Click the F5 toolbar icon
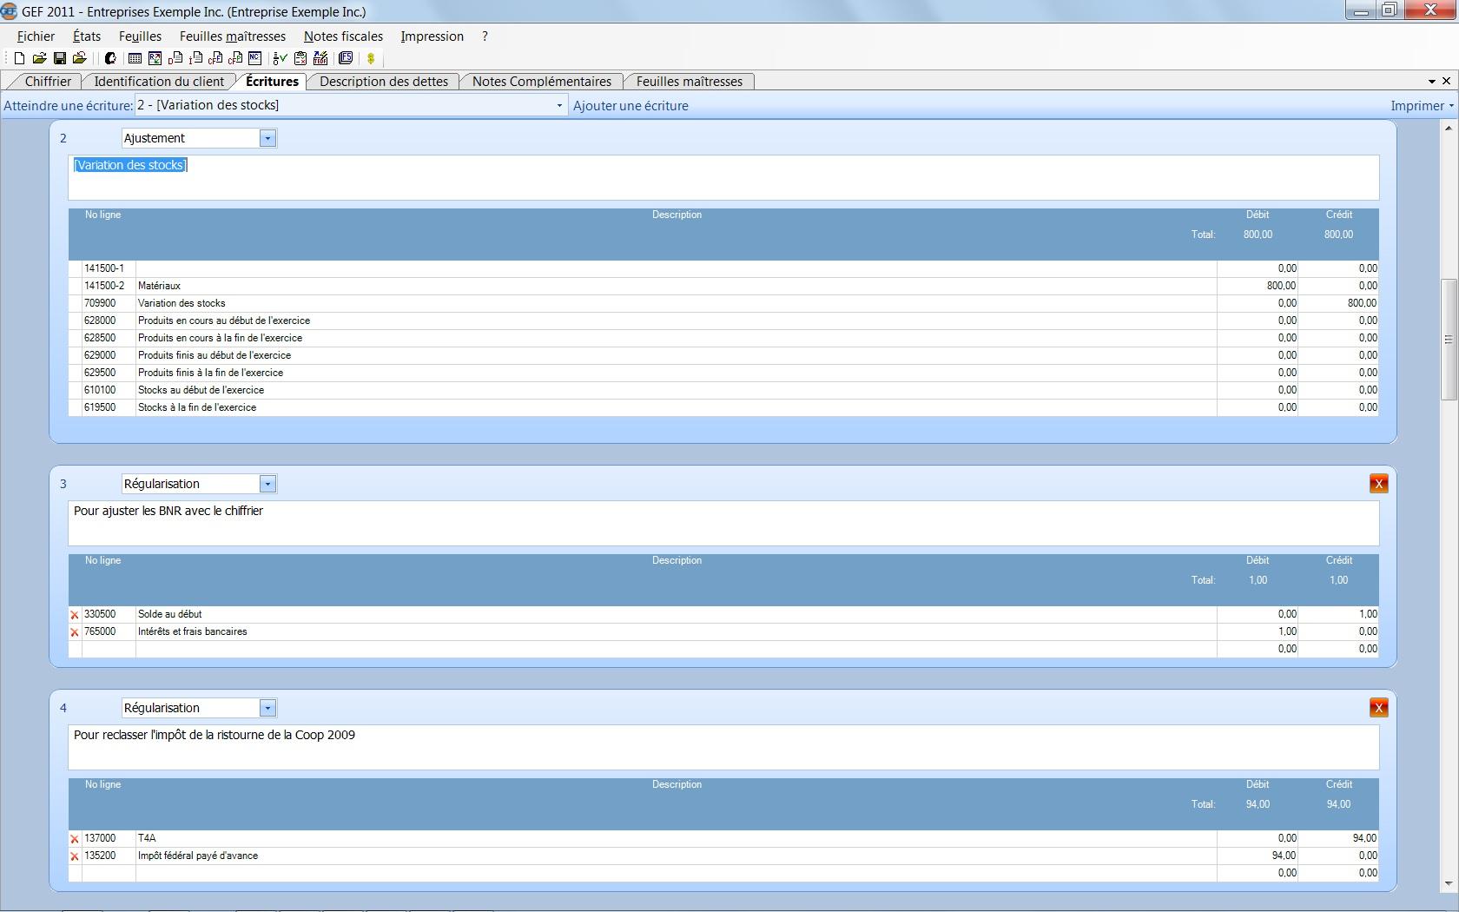The height and width of the screenshot is (912, 1459). [x=346, y=58]
